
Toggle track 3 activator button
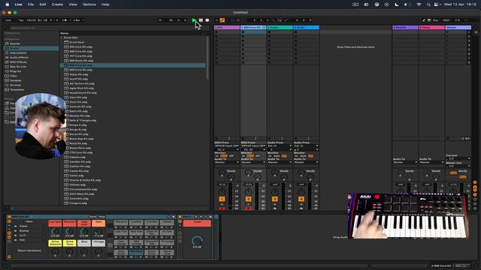[x=274, y=199]
